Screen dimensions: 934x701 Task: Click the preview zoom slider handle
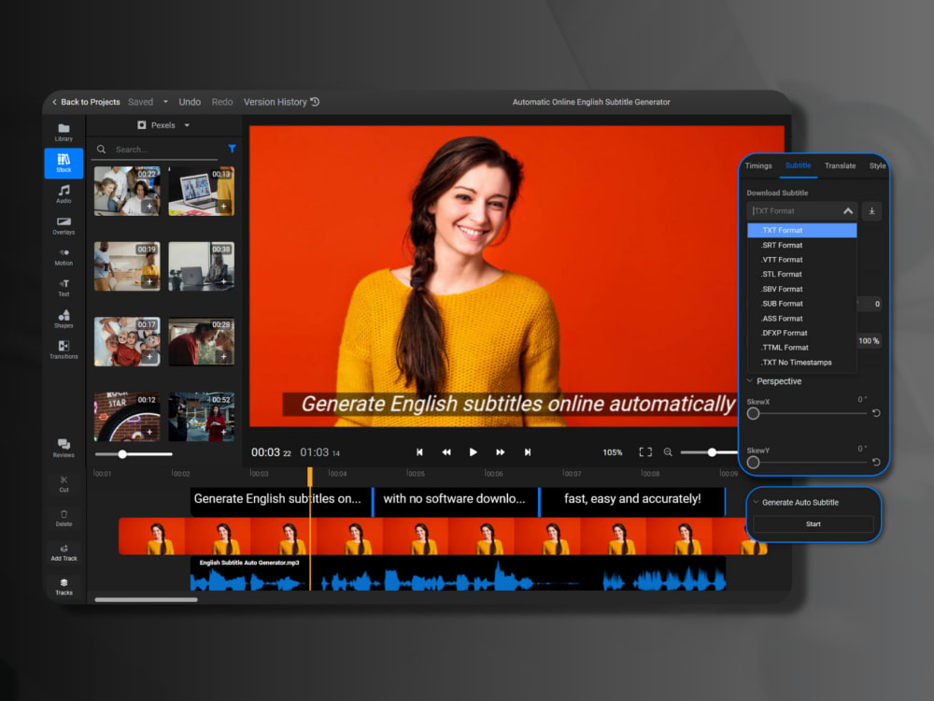pos(712,452)
